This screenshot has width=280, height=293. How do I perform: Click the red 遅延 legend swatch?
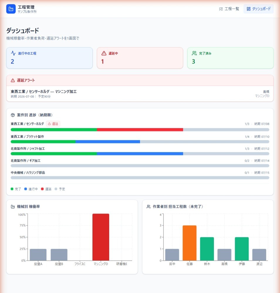click(x=42, y=189)
